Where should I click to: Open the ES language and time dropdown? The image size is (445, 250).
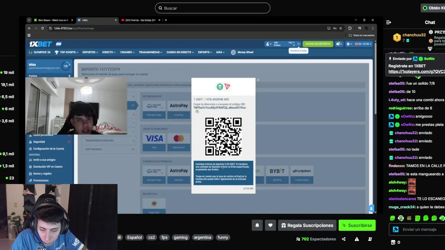pos(363,44)
